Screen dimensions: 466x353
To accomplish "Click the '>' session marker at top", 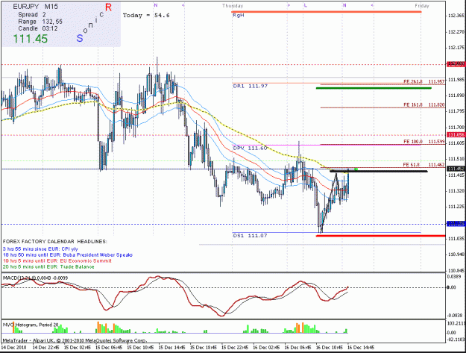I will (289, 5).
